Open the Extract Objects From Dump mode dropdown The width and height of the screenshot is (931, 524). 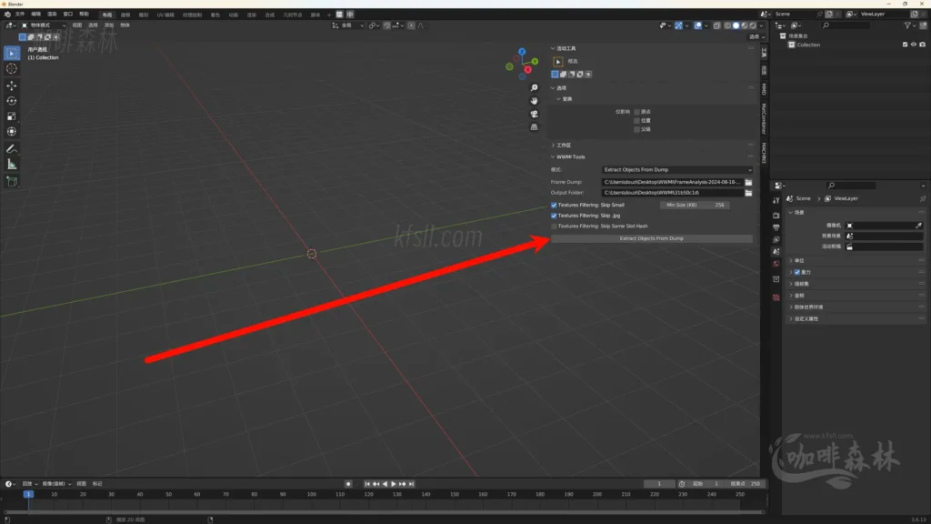click(677, 170)
